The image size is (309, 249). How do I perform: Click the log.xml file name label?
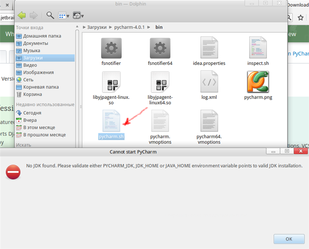point(209,97)
